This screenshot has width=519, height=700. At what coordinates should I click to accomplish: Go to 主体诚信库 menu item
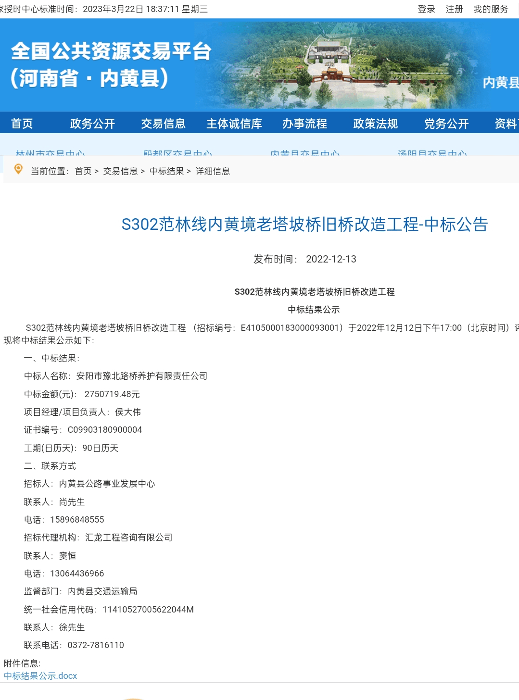tap(234, 124)
